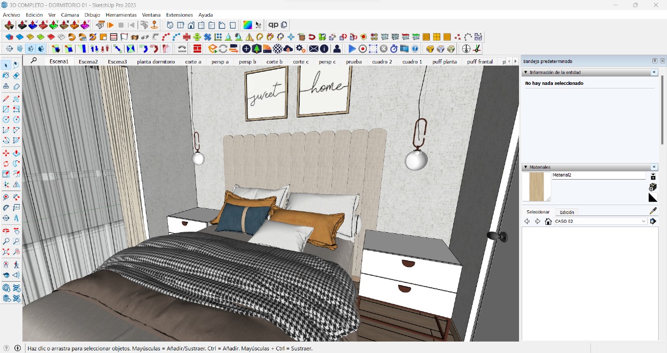Click the Sample Paint eyedropper icon
The width and height of the screenshot is (667, 353).
click(653, 211)
